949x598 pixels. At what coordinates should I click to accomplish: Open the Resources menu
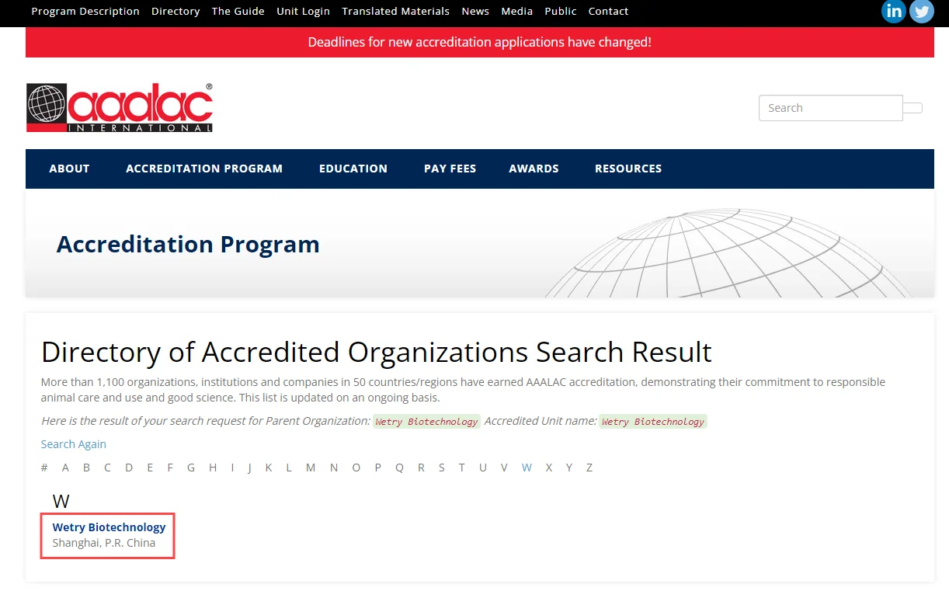tap(628, 169)
